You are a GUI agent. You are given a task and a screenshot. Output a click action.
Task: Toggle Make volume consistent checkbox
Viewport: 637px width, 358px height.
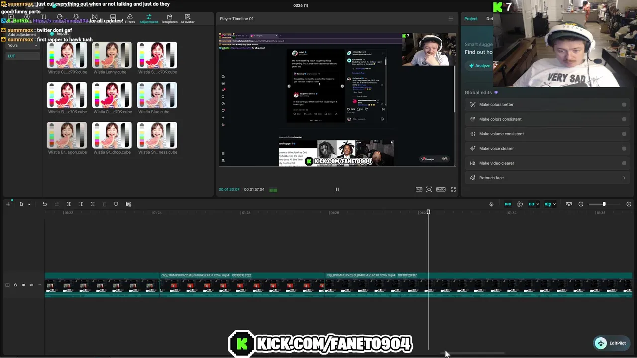(x=624, y=134)
